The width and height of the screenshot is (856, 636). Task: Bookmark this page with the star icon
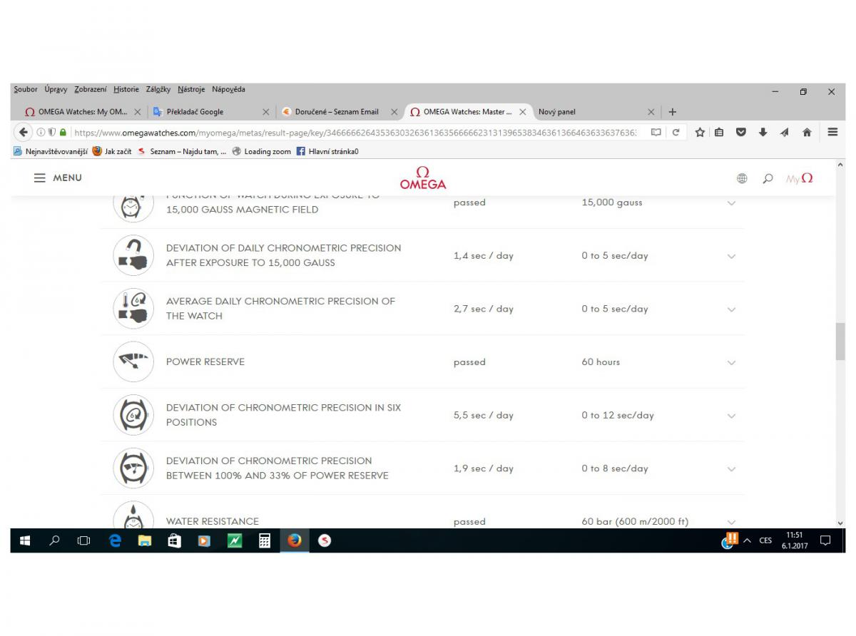pos(700,132)
